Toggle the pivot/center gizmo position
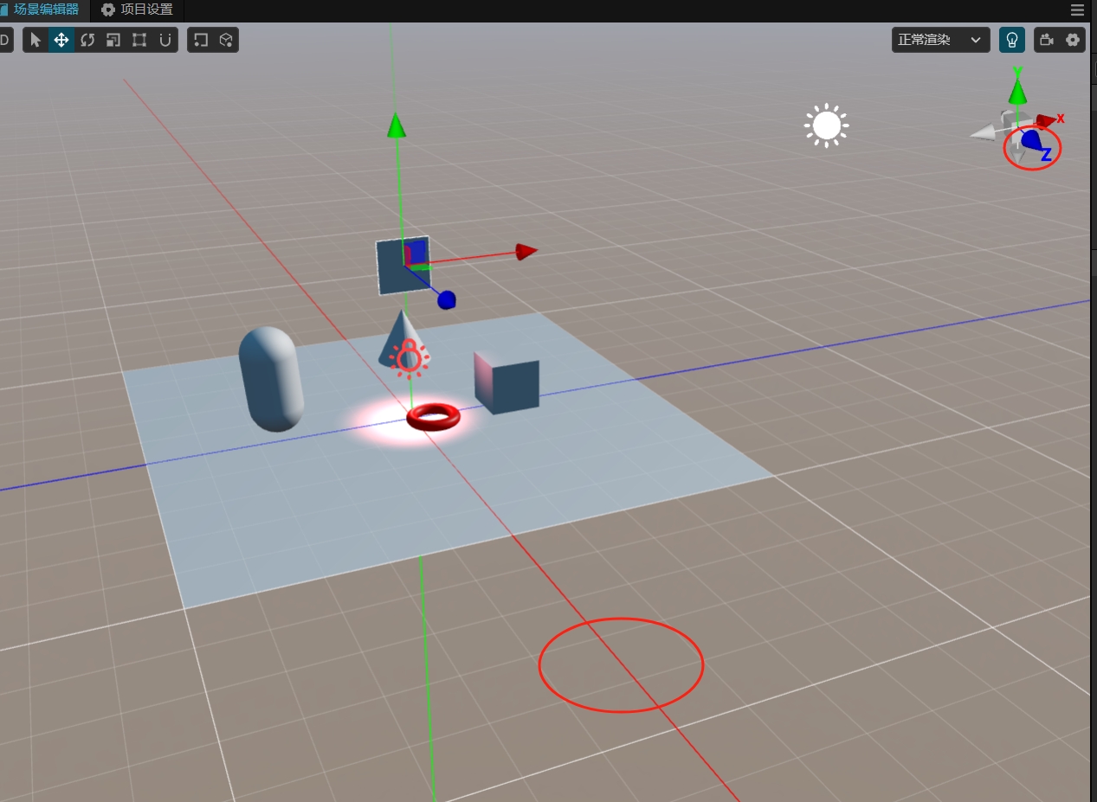This screenshot has height=802, width=1097. (201, 40)
